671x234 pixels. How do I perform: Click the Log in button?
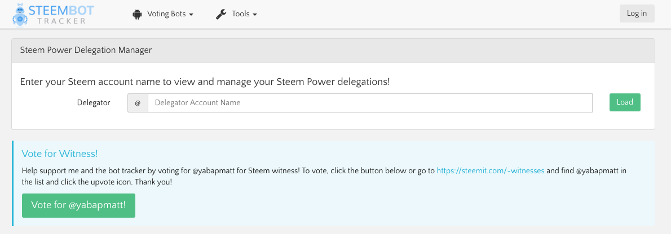(x=637, y=13)
